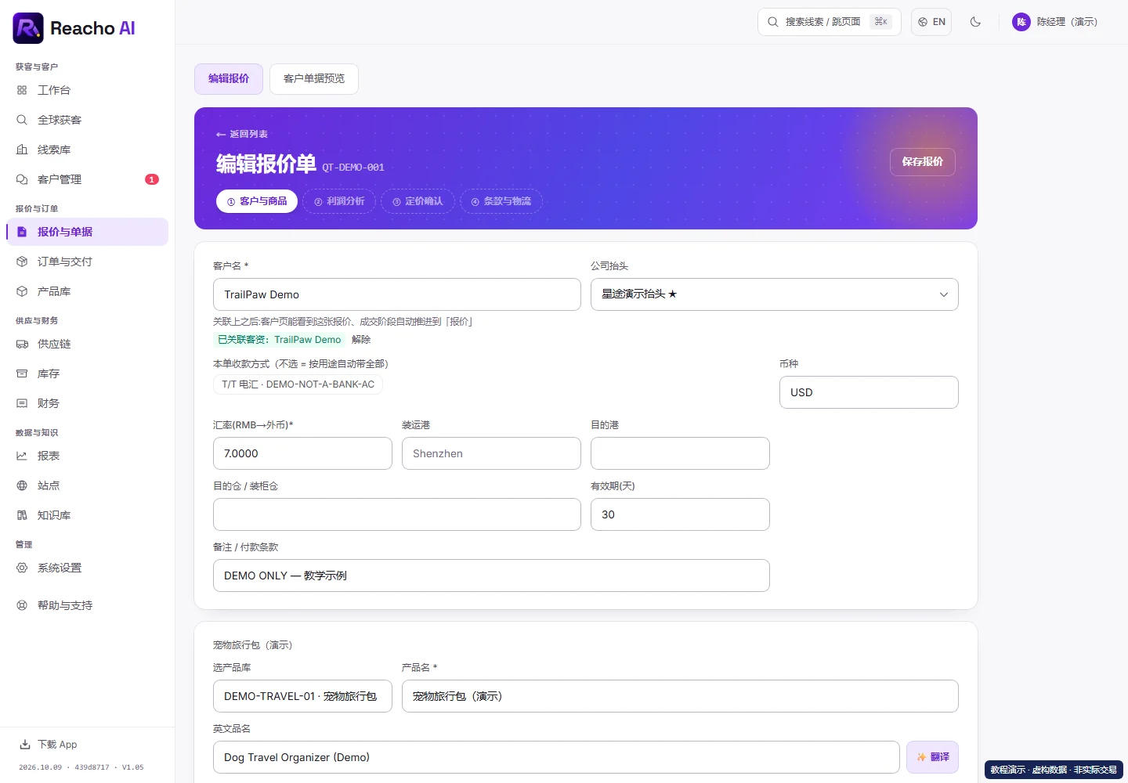
Task: Switch to 客户单据预览 tab
Action: pyautogui.click(x=314, y=79)
